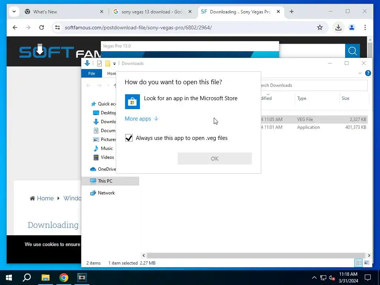This screenshot has width=380, height=285.
Task: Click new folder icon in Explorer title bar
Action: click(108, 63)
